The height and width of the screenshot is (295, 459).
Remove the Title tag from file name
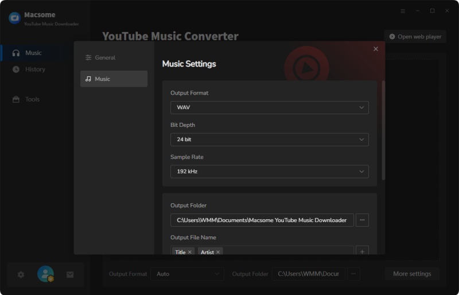pyautogui.click(x=190, y=252)
